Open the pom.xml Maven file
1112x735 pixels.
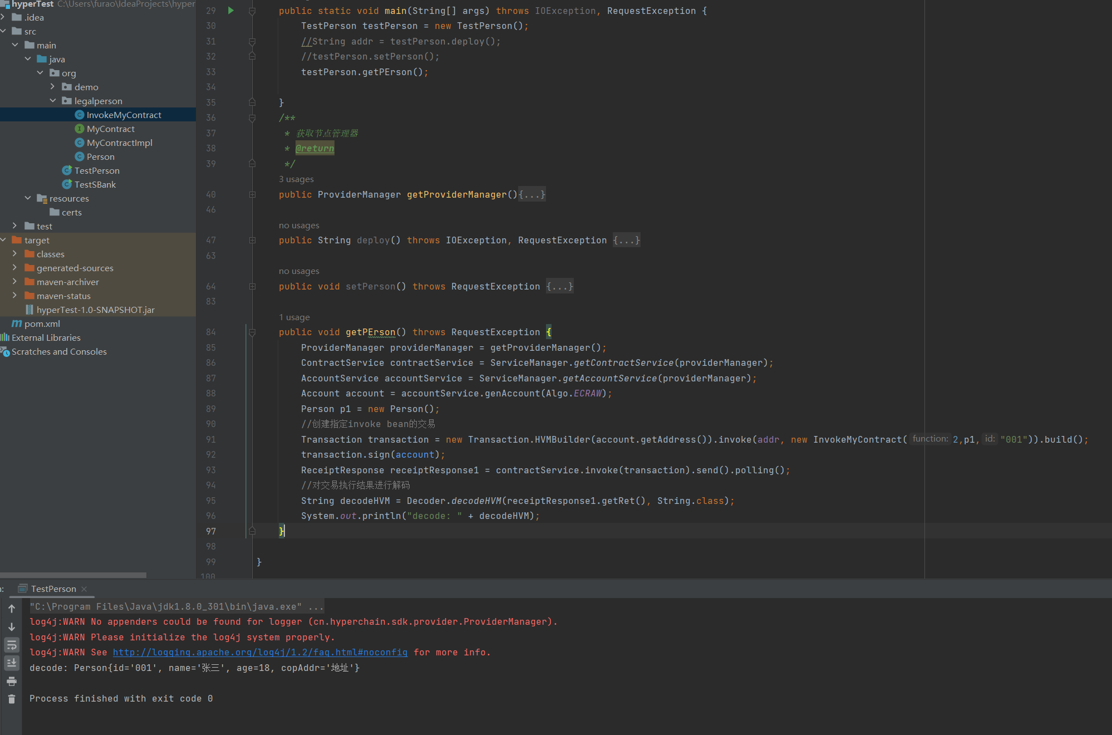point(42,324)
